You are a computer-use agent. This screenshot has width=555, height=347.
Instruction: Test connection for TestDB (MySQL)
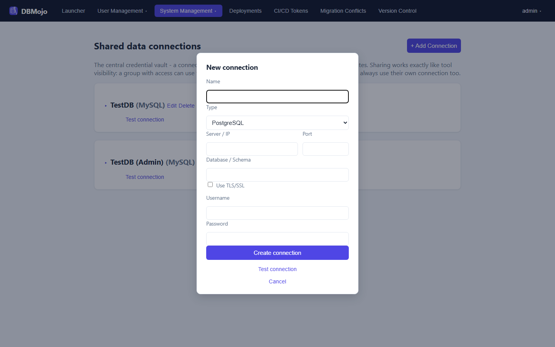pos(145,120)
